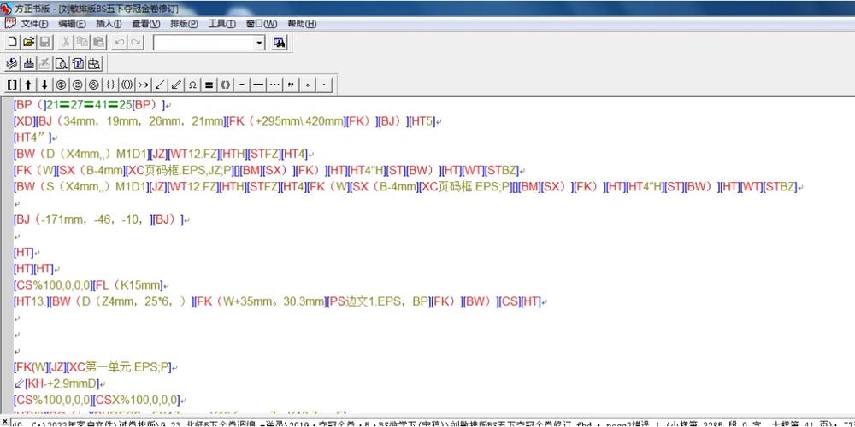Click the New document icon
855x427 pixels.
12,42
